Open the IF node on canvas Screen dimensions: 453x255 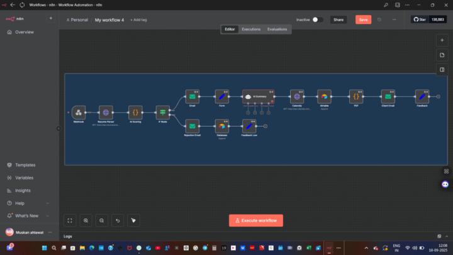point(163,113)
